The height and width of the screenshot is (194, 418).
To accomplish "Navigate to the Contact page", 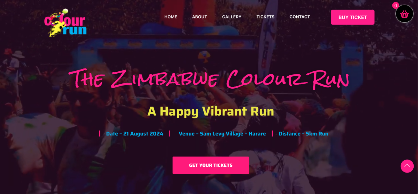I will tap(300, 17).
